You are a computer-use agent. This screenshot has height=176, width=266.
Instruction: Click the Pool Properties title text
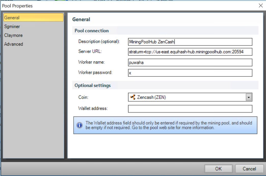[x=17, y=6]
